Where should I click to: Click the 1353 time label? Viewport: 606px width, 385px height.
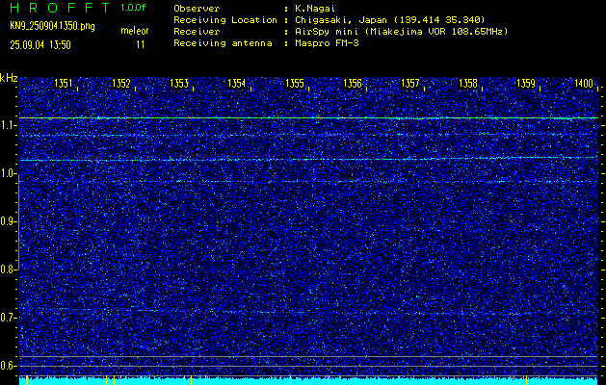pyautogui.click(x=179, y=84)
